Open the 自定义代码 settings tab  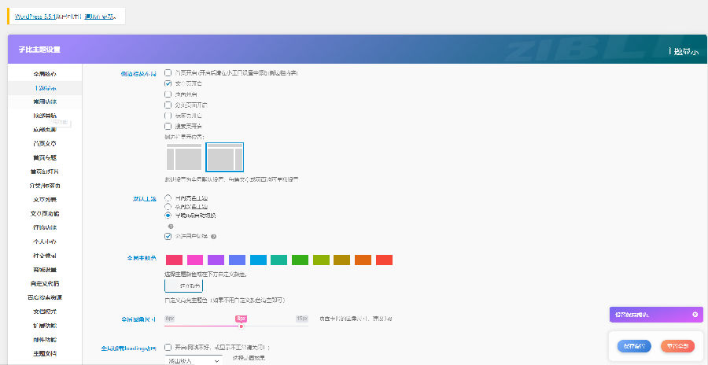click(45, 283)
